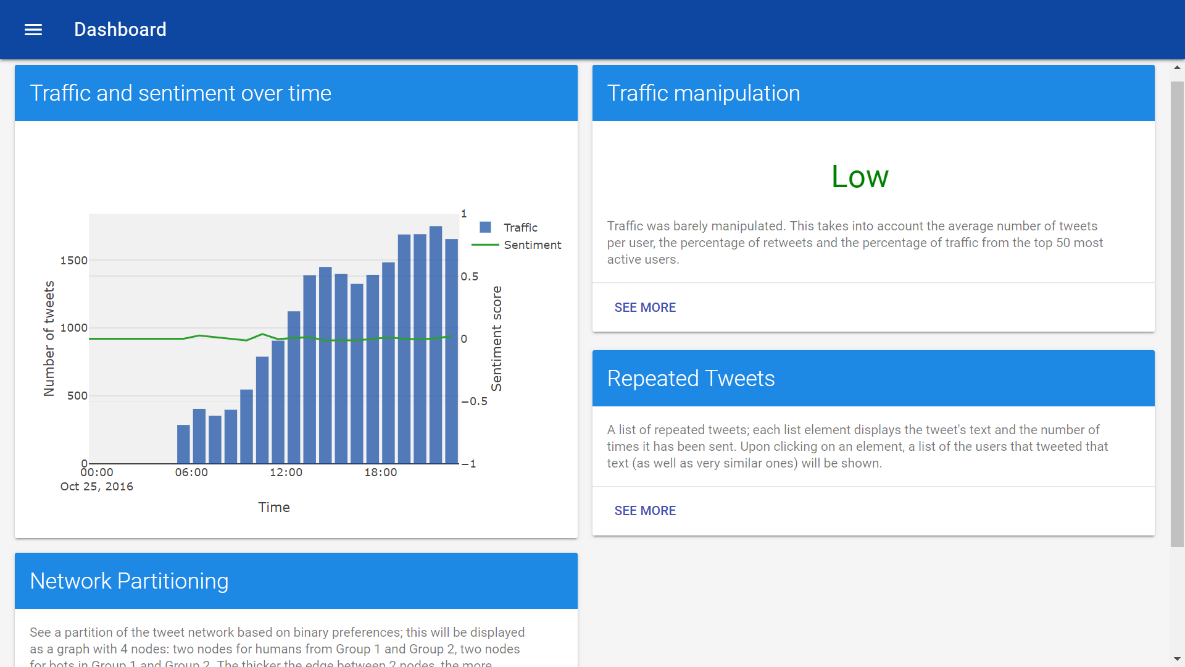Click the 1500 y-axis tick label
This screenshot has width=1185, height=667.
[x=73, y=261]
